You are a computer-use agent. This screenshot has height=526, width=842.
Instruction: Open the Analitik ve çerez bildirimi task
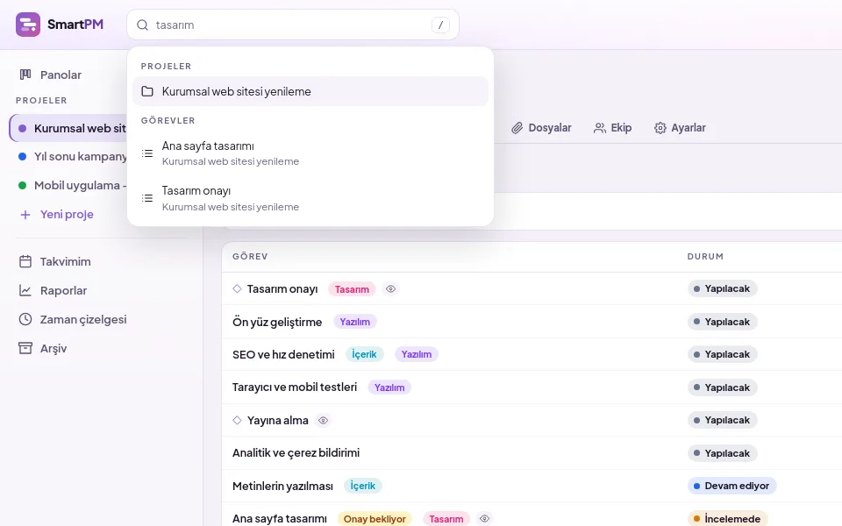[296, 453]
